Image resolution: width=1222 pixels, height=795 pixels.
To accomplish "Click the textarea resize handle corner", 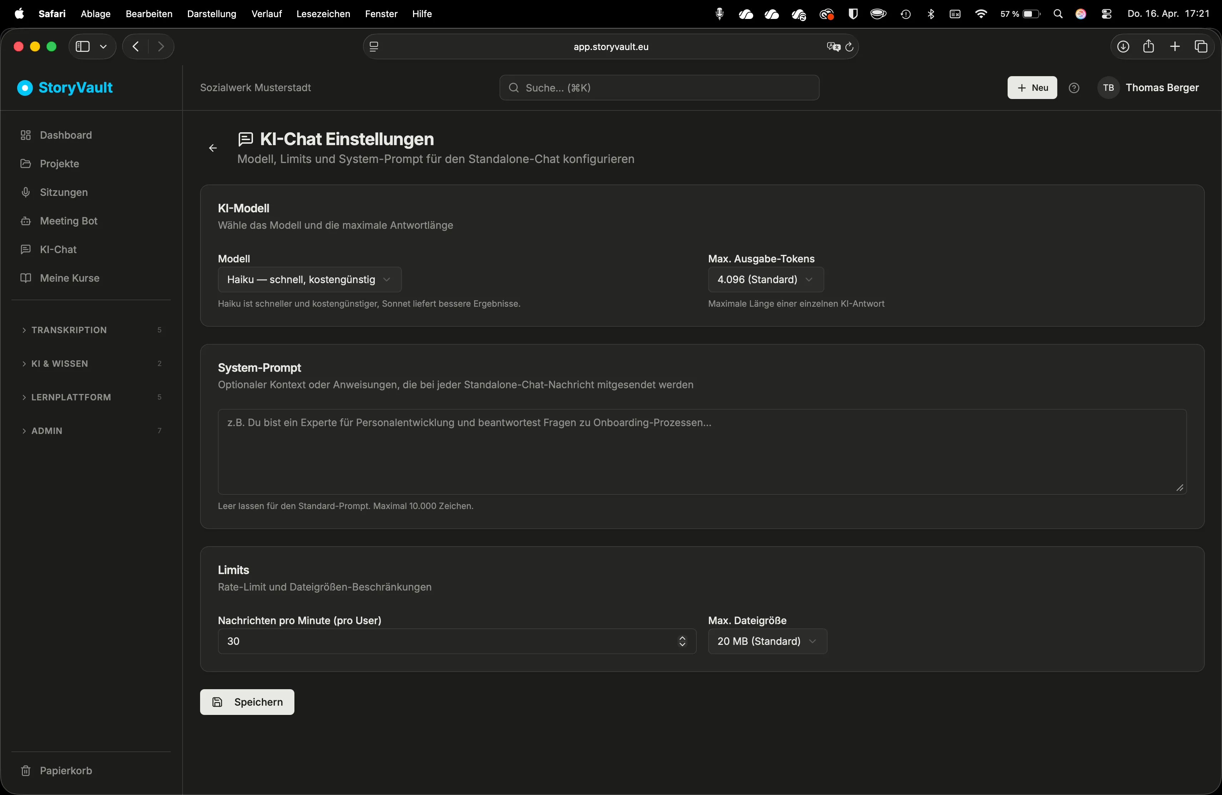I will [1179, 488].
